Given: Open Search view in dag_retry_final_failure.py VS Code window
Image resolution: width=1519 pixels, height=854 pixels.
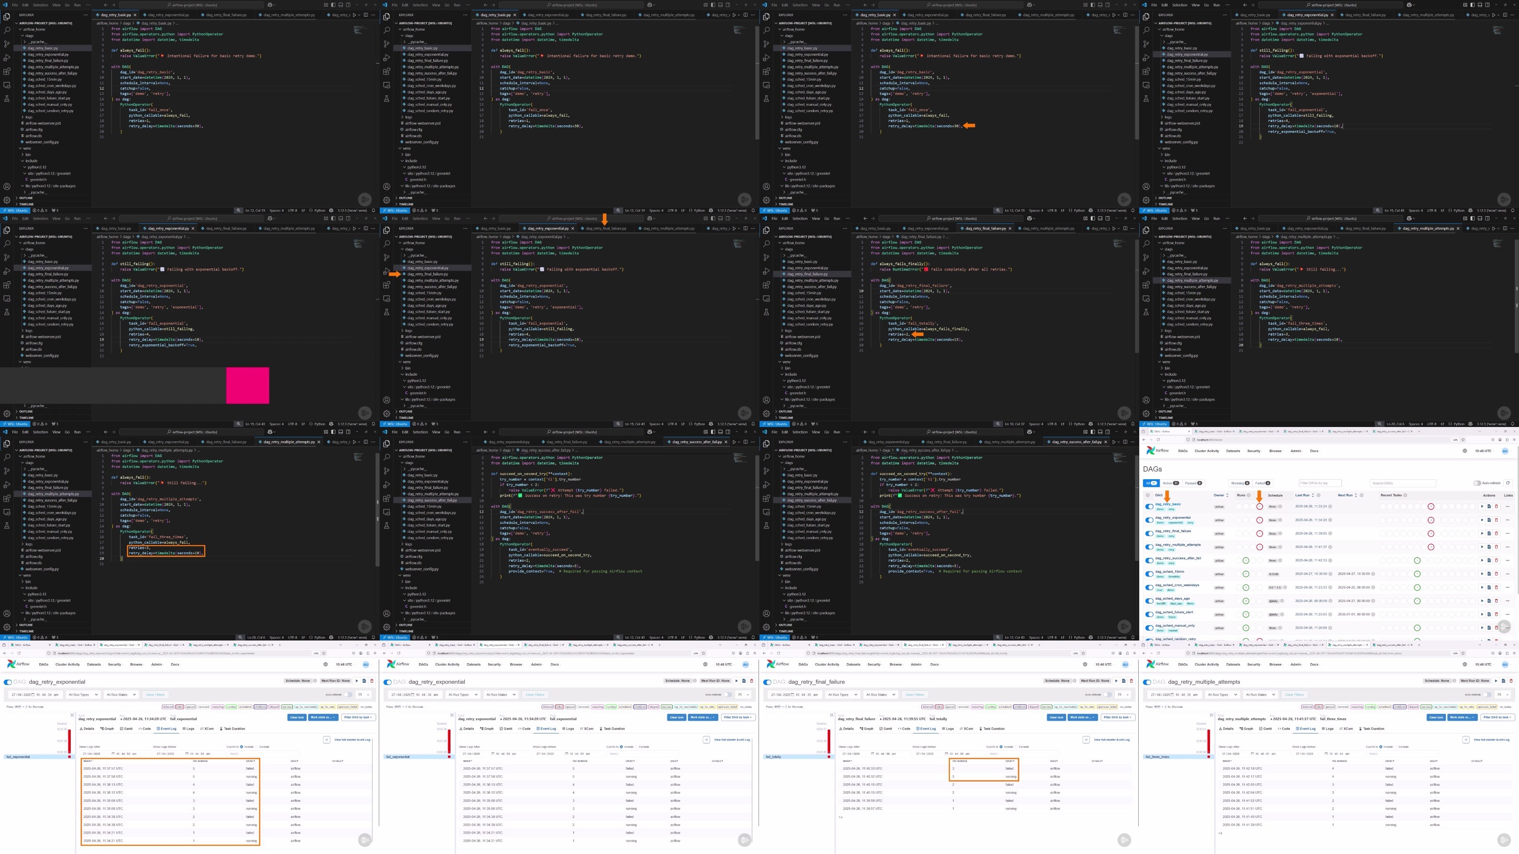Looking at the screenshot, I should [x=767, y=244].
